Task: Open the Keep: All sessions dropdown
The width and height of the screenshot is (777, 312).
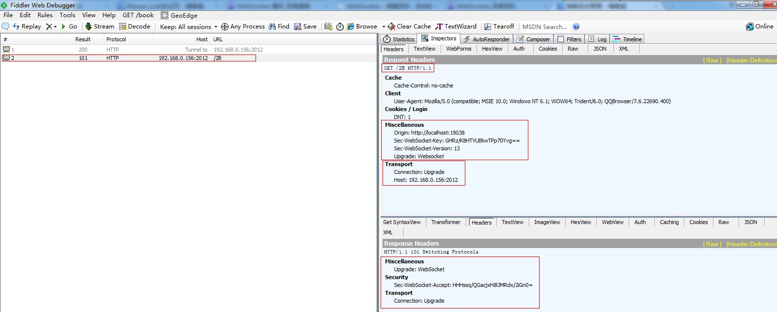Action: pyautogui.click(x=189, y=27)
